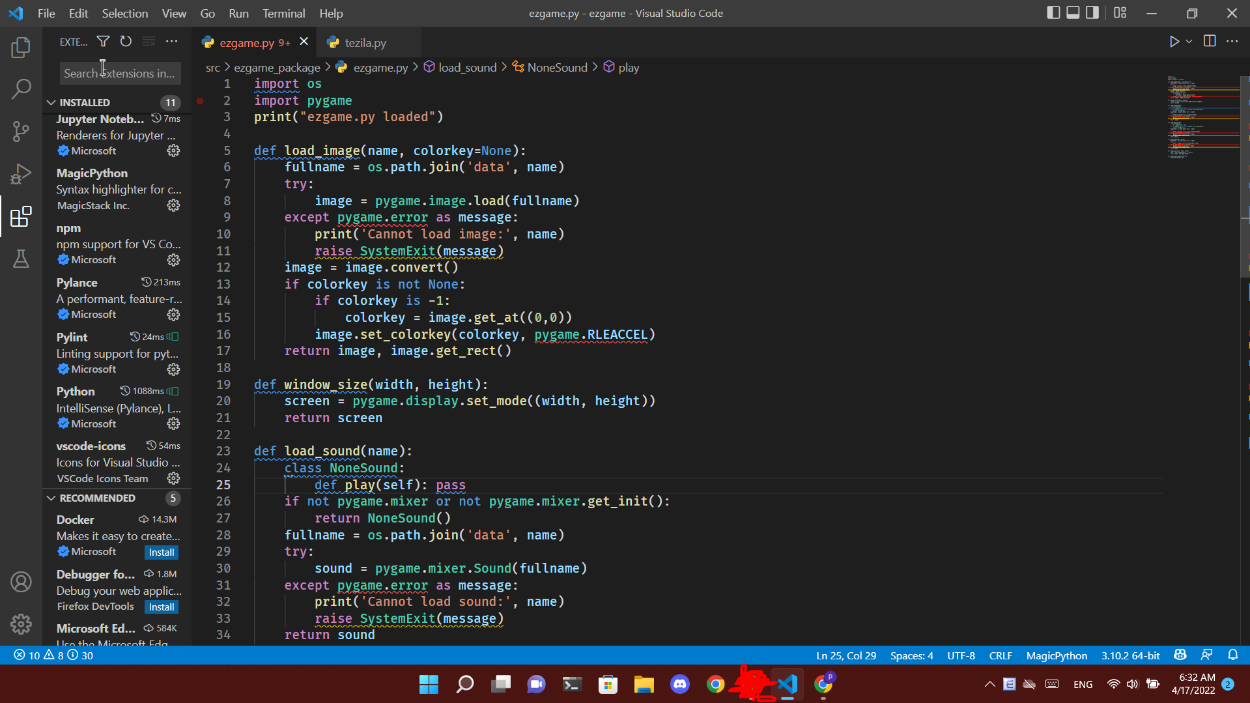
Task: Refresh the extensions list
Action: coord(126,42)
